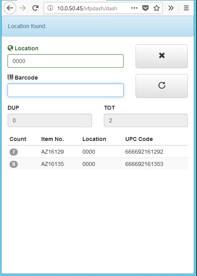Click the count badge showing 9

13,164
